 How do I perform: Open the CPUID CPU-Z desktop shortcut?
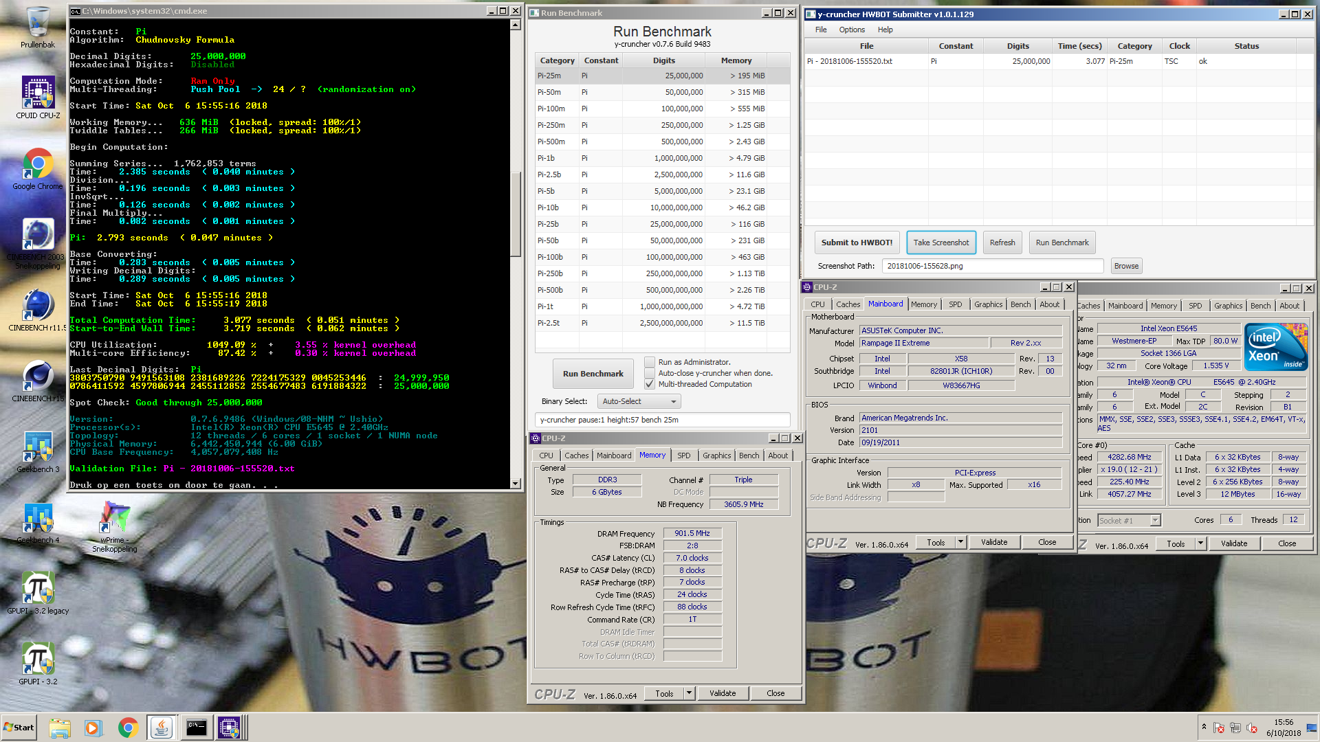point(38,98)
